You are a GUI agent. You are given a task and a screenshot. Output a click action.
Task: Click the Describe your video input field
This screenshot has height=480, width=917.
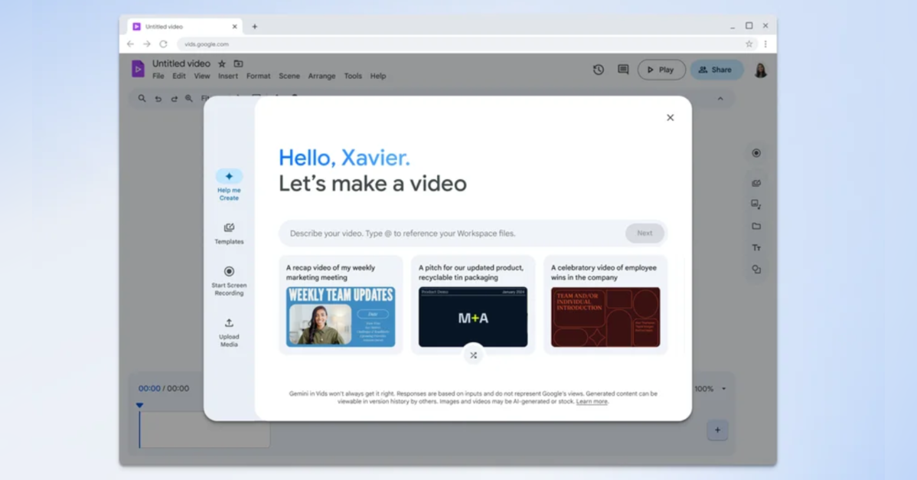(452, 233)
